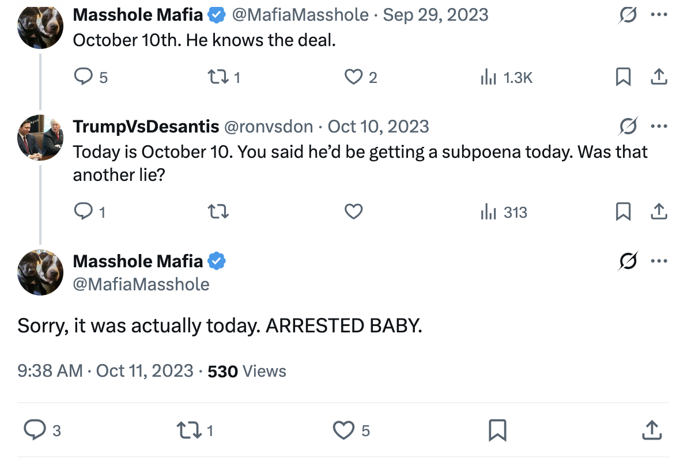
Task: Click Grok icon on first tweet
Action: [628, 15]
